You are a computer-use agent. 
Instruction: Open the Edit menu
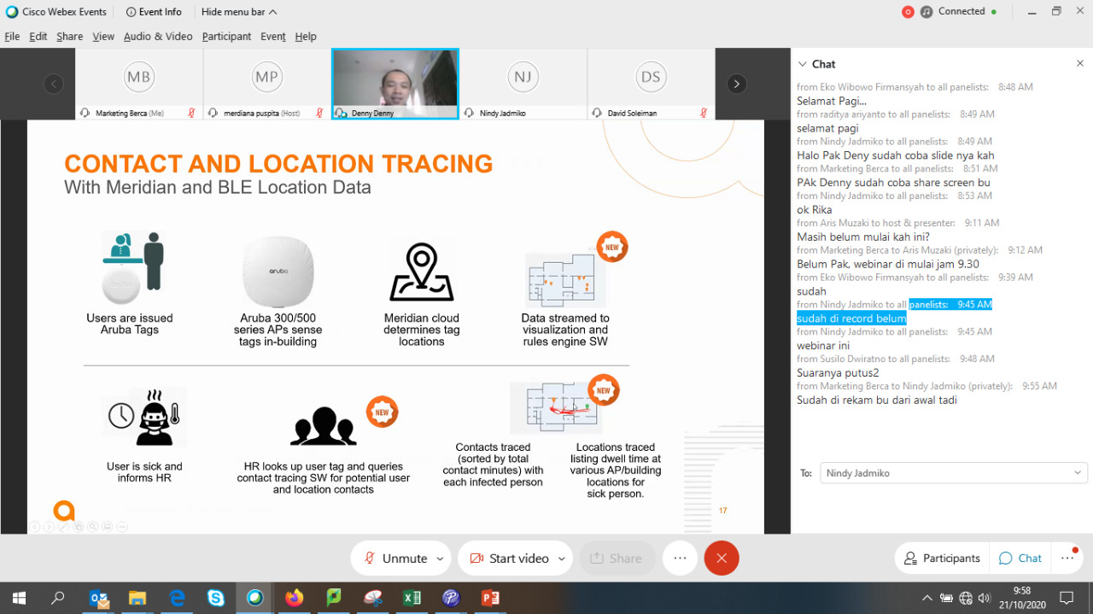38,37
